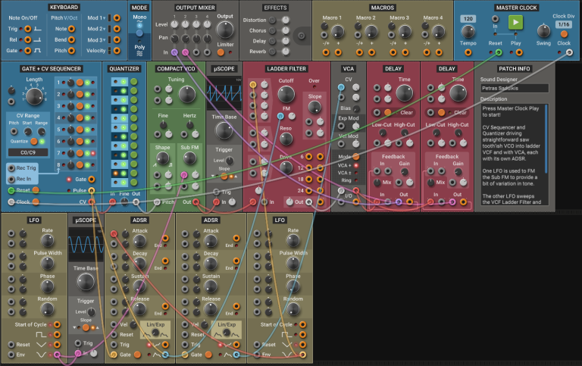Click the Output Mixer main Output knob

[225, 30]
